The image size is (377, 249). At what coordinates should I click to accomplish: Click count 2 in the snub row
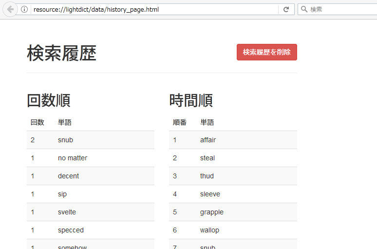click(x=33, y=140)
